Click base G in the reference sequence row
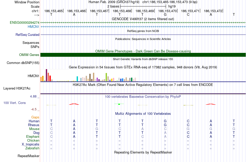This screenshot has width=246, height=162. point(165,14)
